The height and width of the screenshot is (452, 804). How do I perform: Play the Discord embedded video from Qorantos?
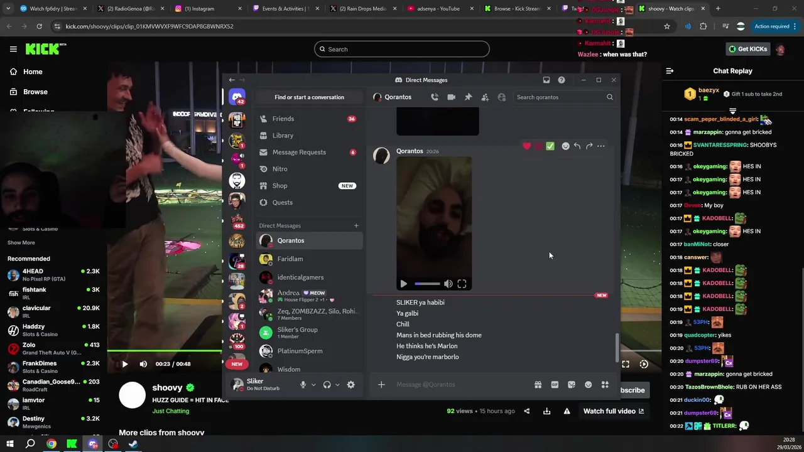click(x=403, y=284)
